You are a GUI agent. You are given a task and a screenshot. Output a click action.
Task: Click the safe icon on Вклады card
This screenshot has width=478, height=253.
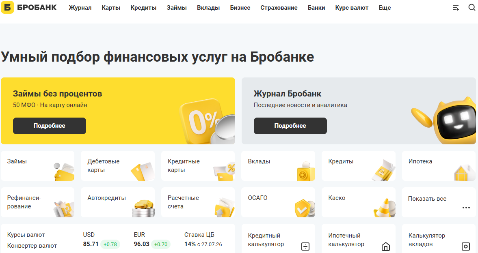click(305, 171)
